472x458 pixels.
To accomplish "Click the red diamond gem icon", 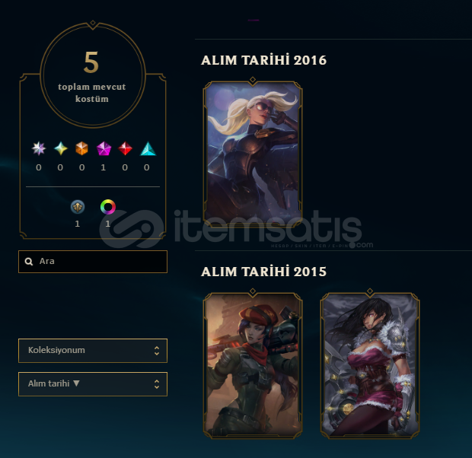I will 125,148.
